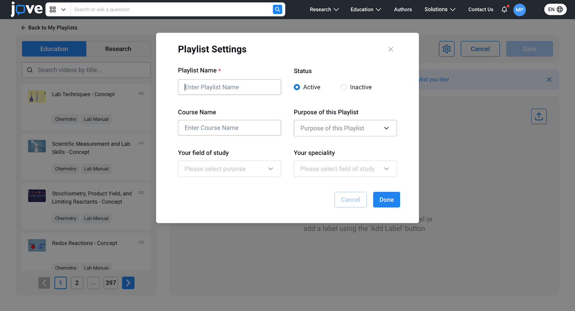Grab the drag handle for Redox Reactions - Concept
575x311 pixels.
(x=141, y=242)
